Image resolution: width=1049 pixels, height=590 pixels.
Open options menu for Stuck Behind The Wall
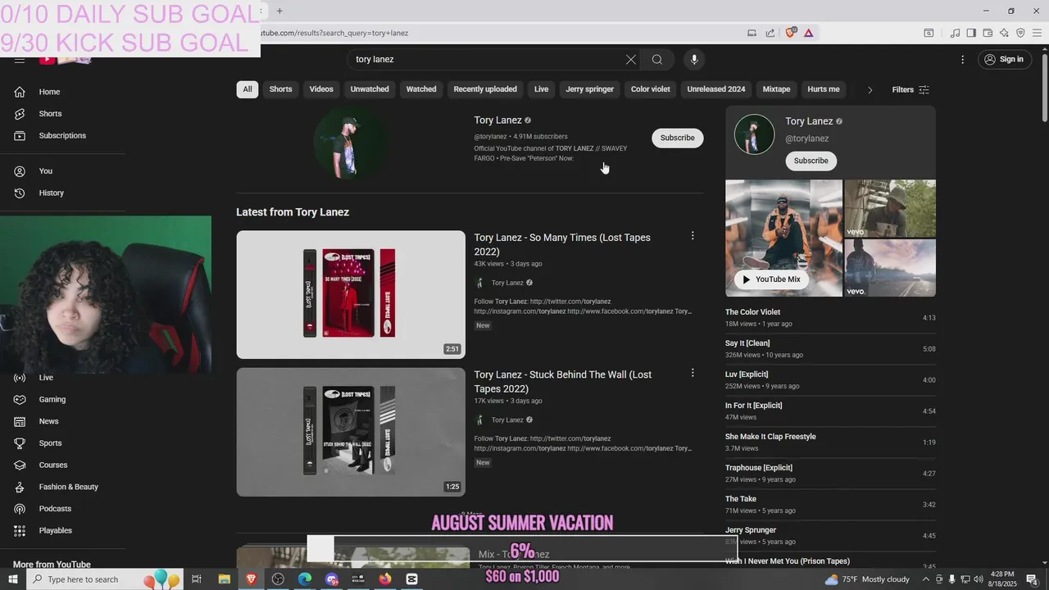693,373
